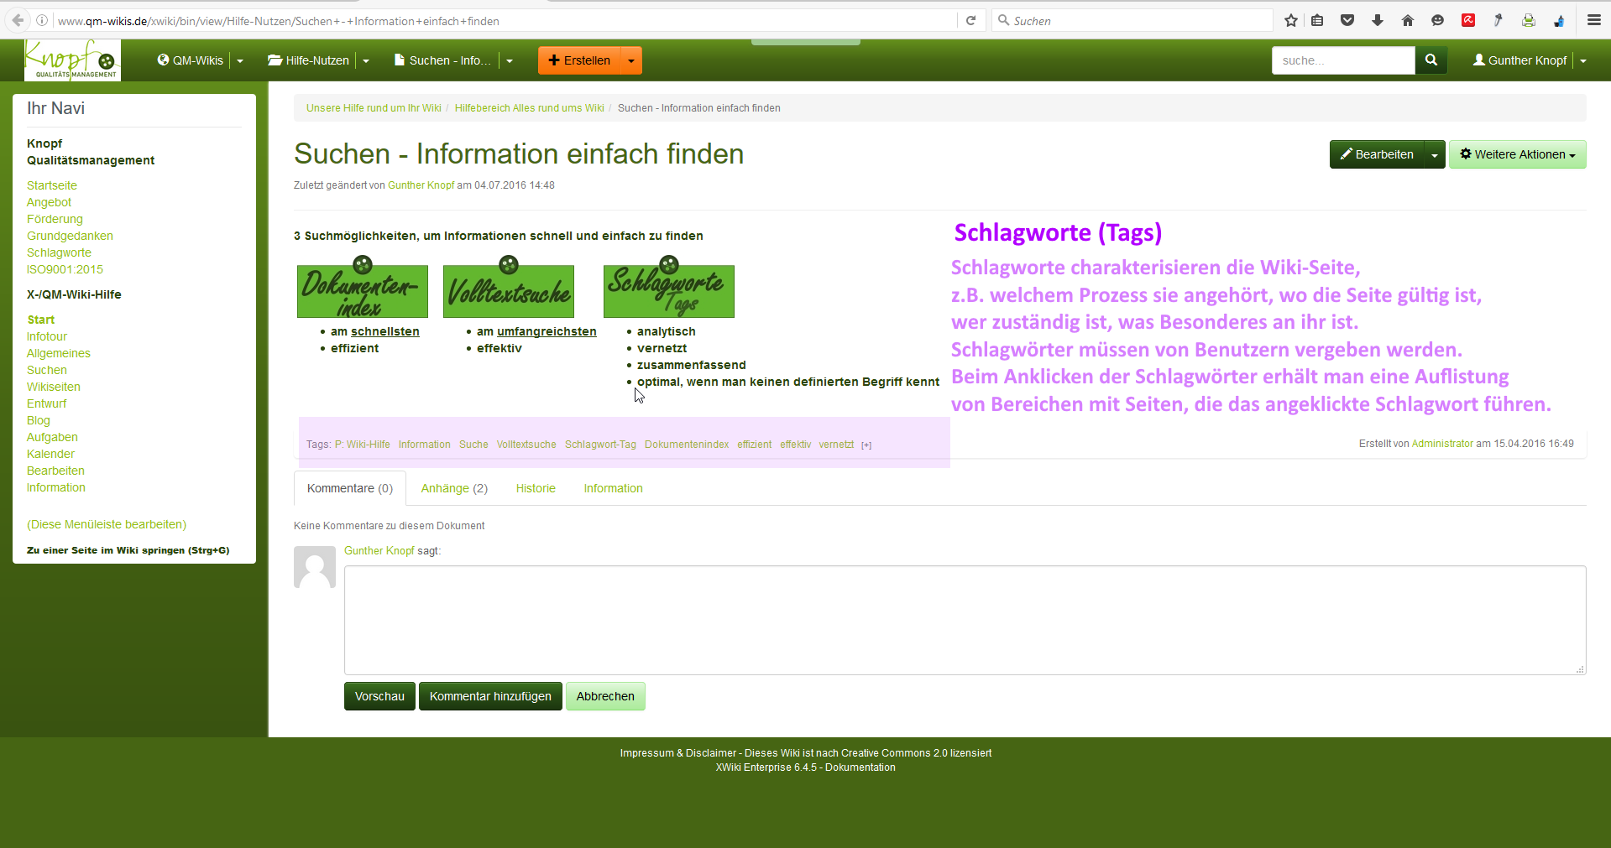Open the dropdown arrow beside Erstellen
Viewport: 1611px width, 848px height.
pyautogui.click(x=631, y=61)
